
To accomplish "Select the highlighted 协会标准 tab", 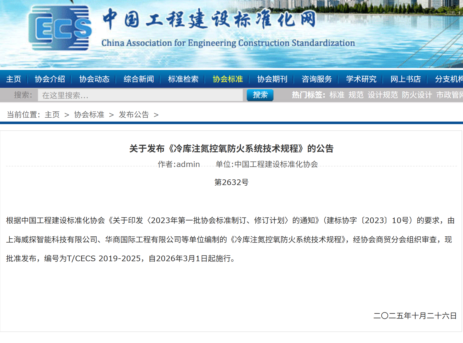I will (228, 79).
